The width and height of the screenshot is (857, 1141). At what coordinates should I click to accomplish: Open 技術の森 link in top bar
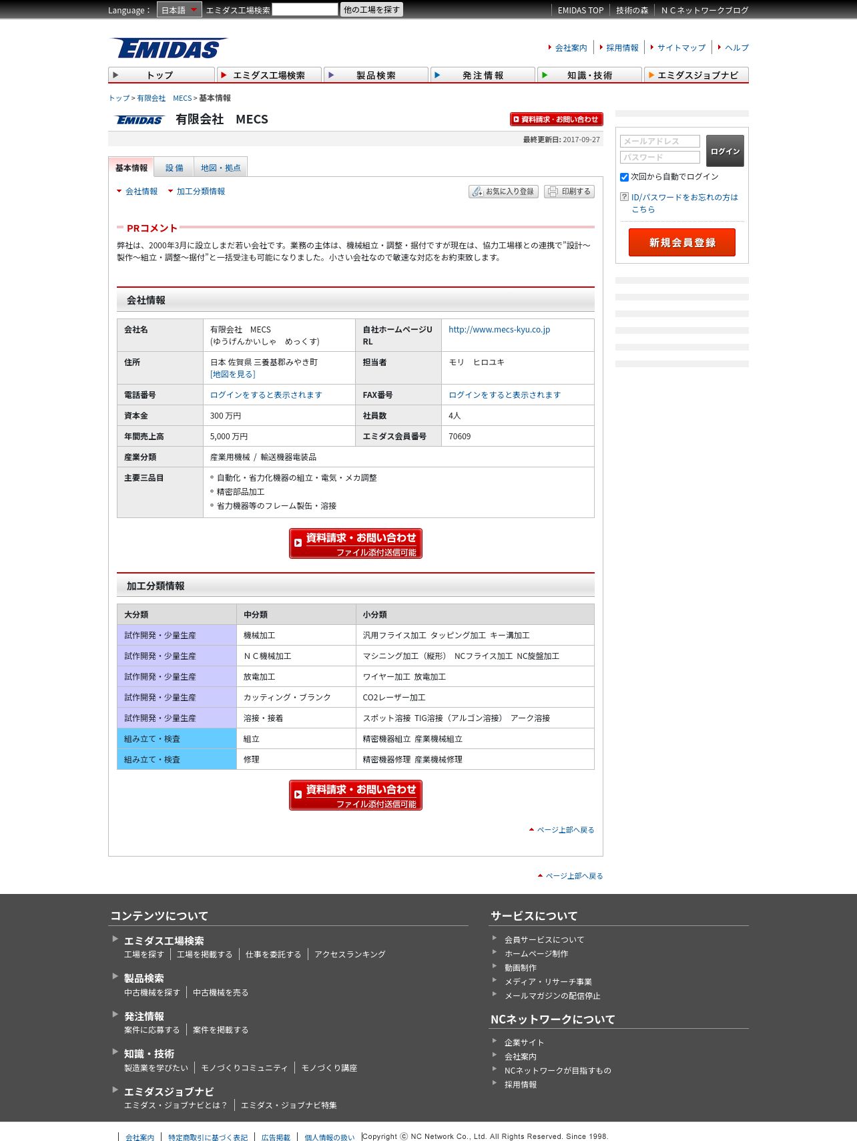pos(632,11)
